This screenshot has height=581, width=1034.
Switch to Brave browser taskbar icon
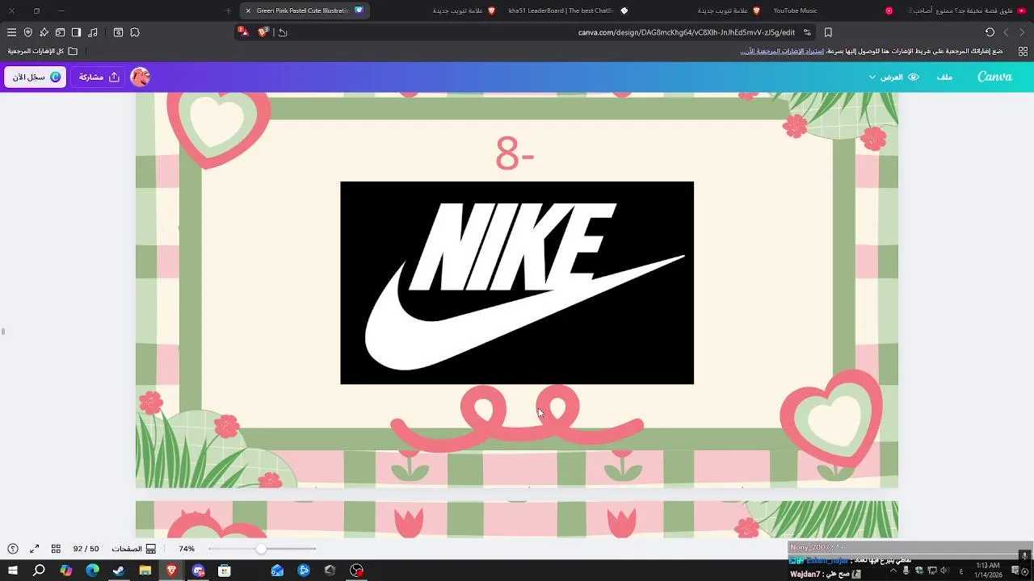pos(171,571)
